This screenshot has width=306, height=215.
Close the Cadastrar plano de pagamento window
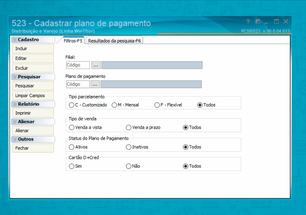coord(286,21)
